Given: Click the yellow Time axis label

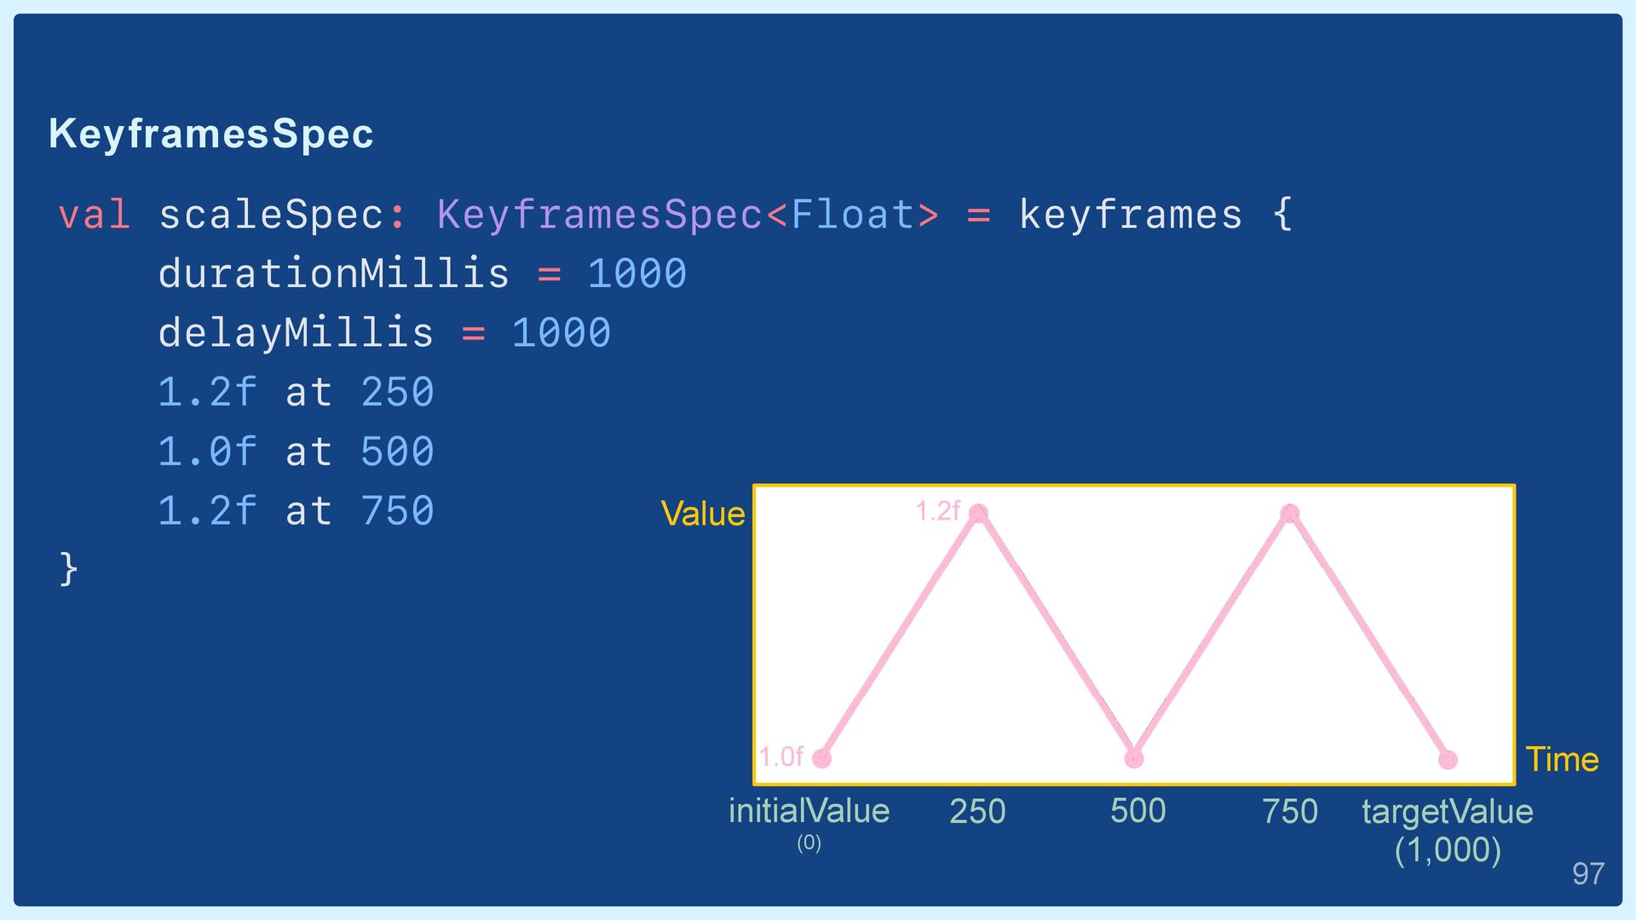Looking at the screenshot, I should coord(1562,759).
